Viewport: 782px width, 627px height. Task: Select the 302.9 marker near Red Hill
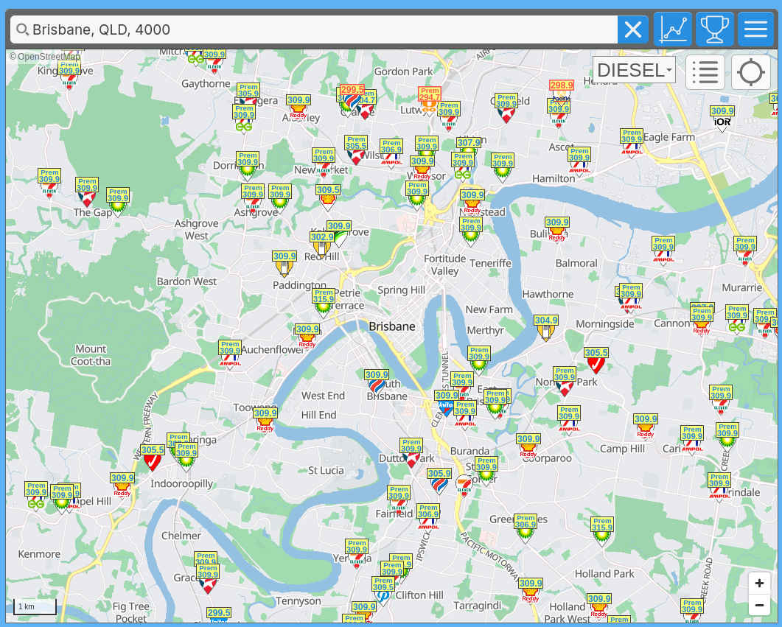321,245
